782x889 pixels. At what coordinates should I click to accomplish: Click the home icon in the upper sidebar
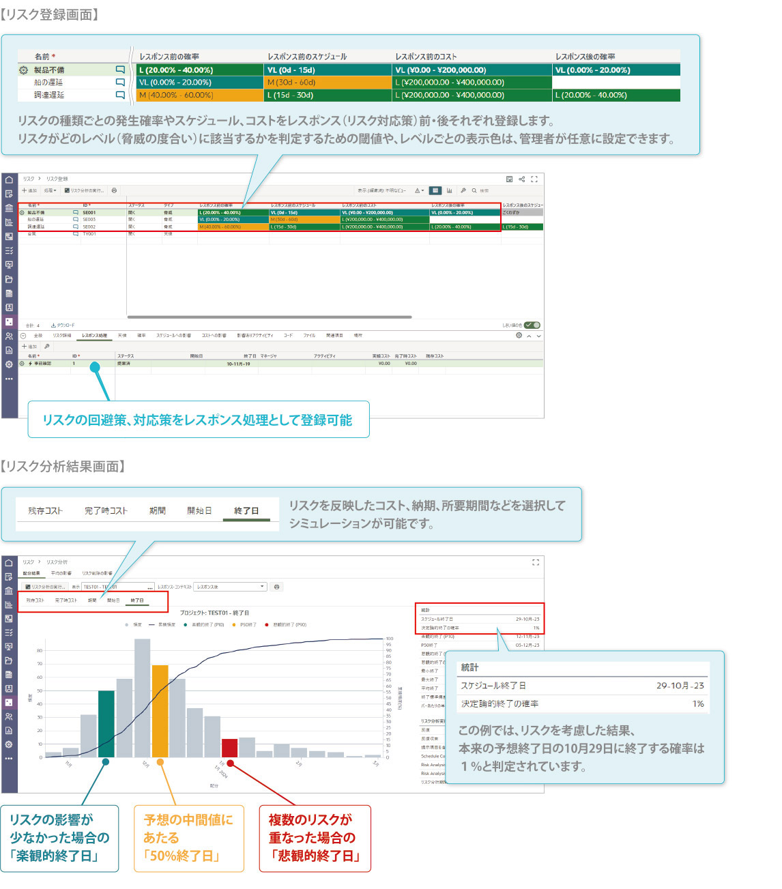[x=9, y=180]
